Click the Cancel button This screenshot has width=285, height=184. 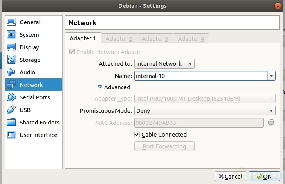[231, 177]
